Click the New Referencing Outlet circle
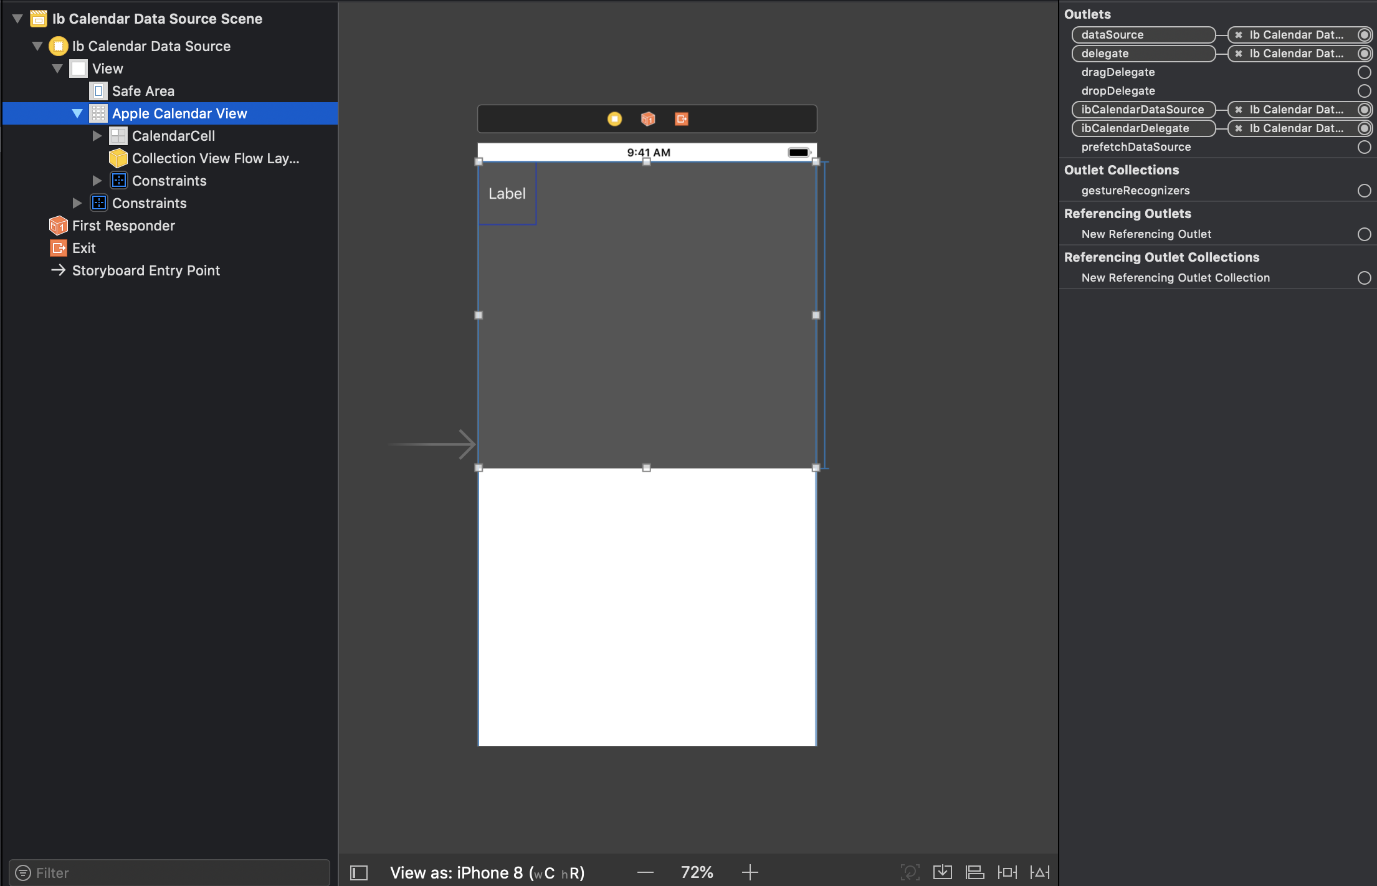The width and height of the screenshot is (1377, 886). [1365, 234]
